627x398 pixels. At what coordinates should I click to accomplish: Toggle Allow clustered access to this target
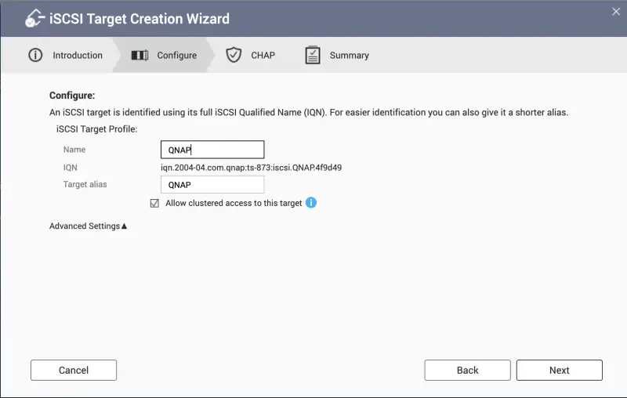coord(154,203)
